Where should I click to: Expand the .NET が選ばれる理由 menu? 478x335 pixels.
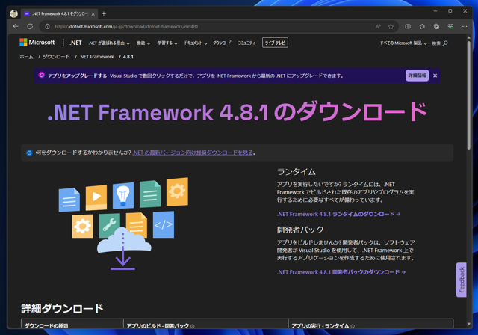[x=109, y=43]
